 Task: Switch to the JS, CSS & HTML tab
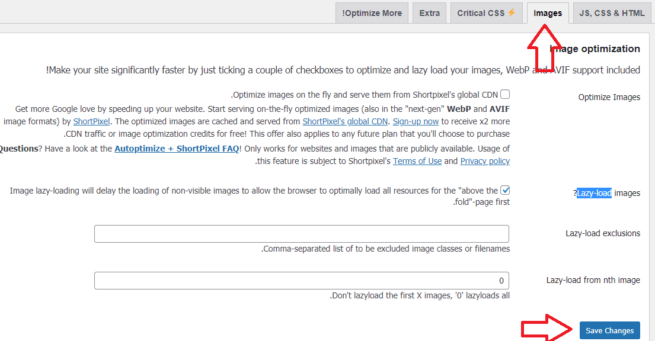(x=611, y=13)
